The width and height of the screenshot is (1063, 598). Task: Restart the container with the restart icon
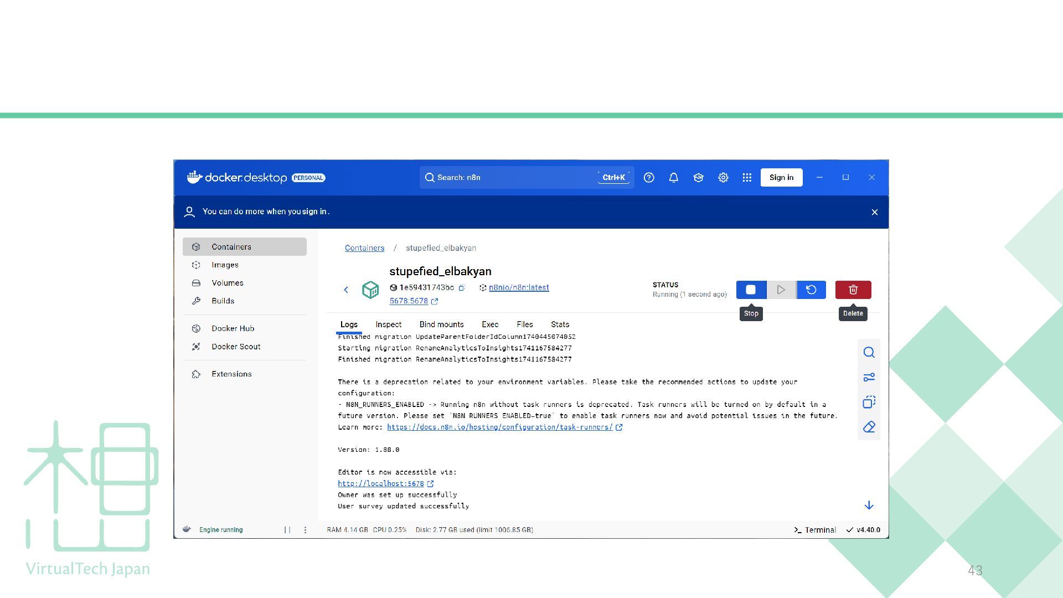tap(811, 290)
